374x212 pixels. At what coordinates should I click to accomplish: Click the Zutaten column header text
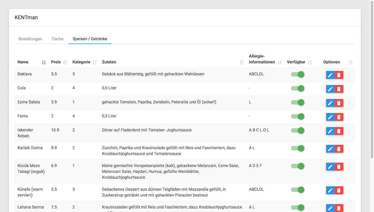[x=109, y=62]
